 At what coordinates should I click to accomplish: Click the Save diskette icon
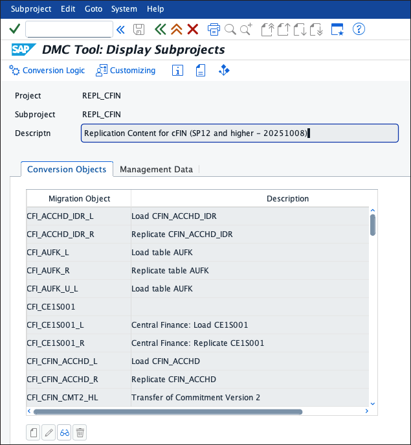[139, 30]
